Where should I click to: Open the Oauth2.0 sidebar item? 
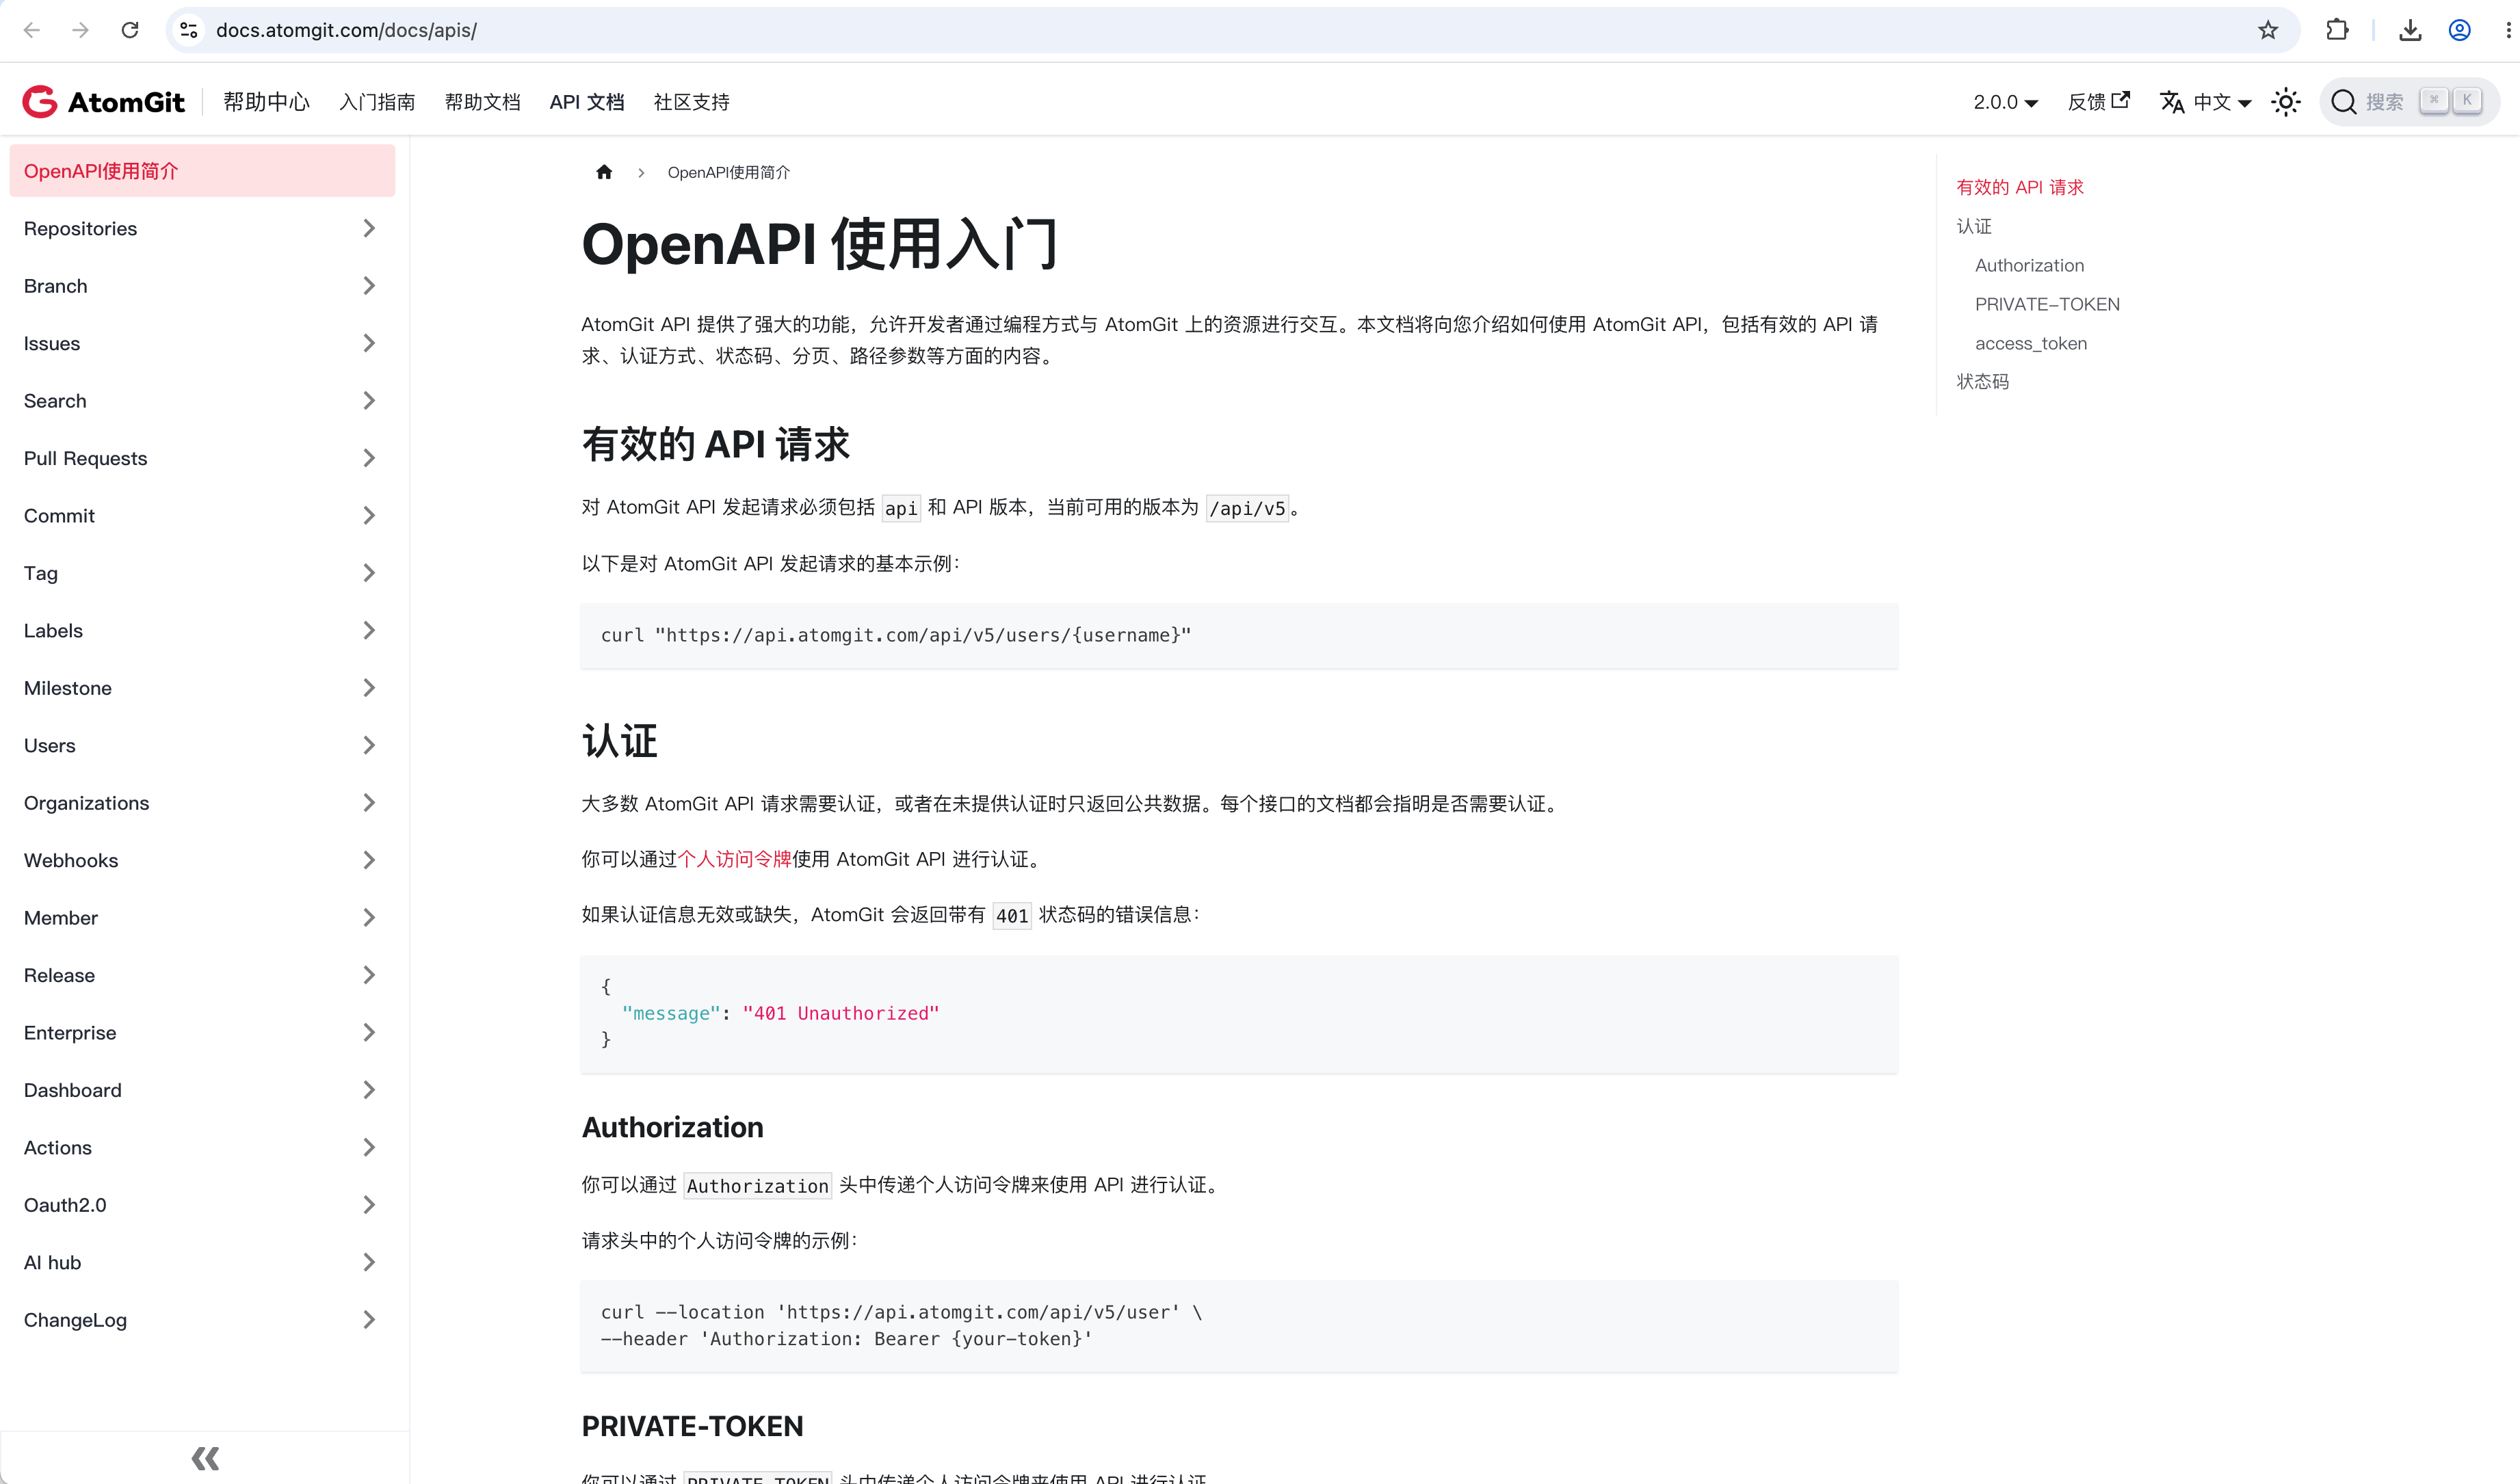click(202, 1205)
